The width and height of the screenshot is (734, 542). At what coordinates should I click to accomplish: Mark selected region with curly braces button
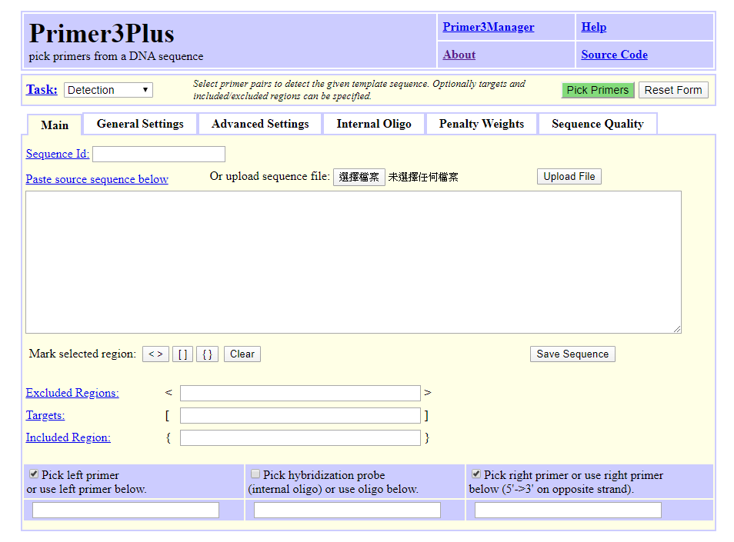point(208,354)
